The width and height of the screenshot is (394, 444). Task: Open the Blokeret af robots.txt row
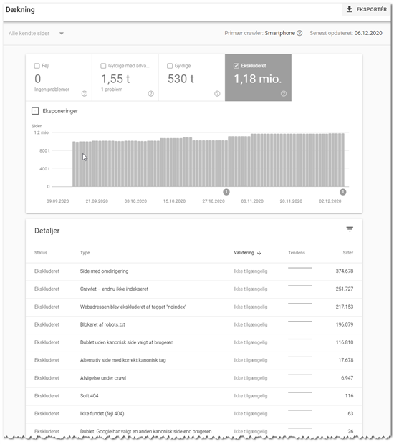click(193, 325)
